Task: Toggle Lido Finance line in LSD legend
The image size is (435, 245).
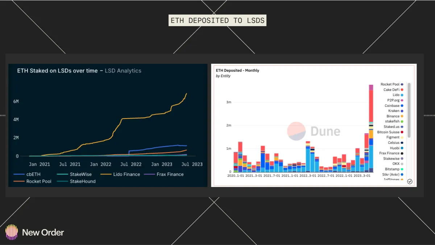Action: 121,174
